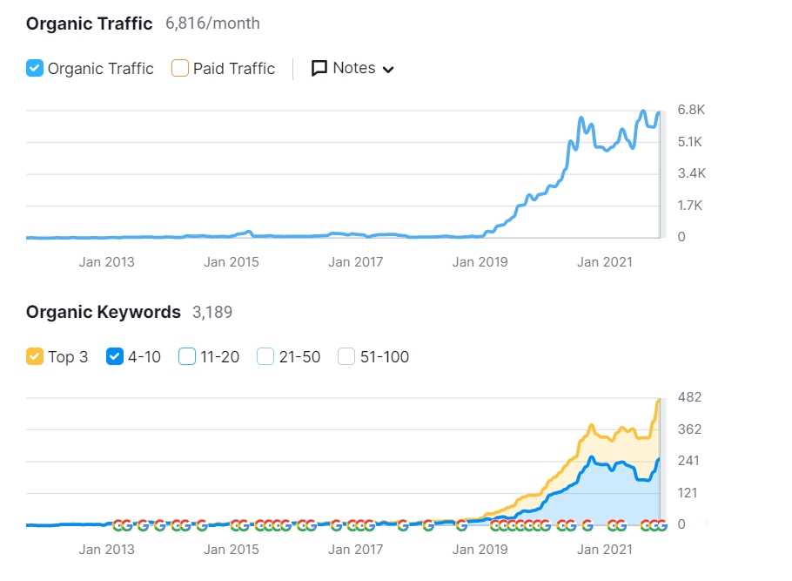Click the 3,189 keywords count

212,313
